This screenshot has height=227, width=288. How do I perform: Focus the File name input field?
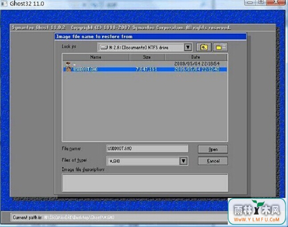[x=147, y=148]
